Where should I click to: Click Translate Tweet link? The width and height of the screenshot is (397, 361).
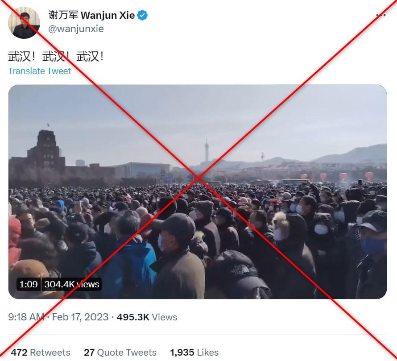[40, 71]
